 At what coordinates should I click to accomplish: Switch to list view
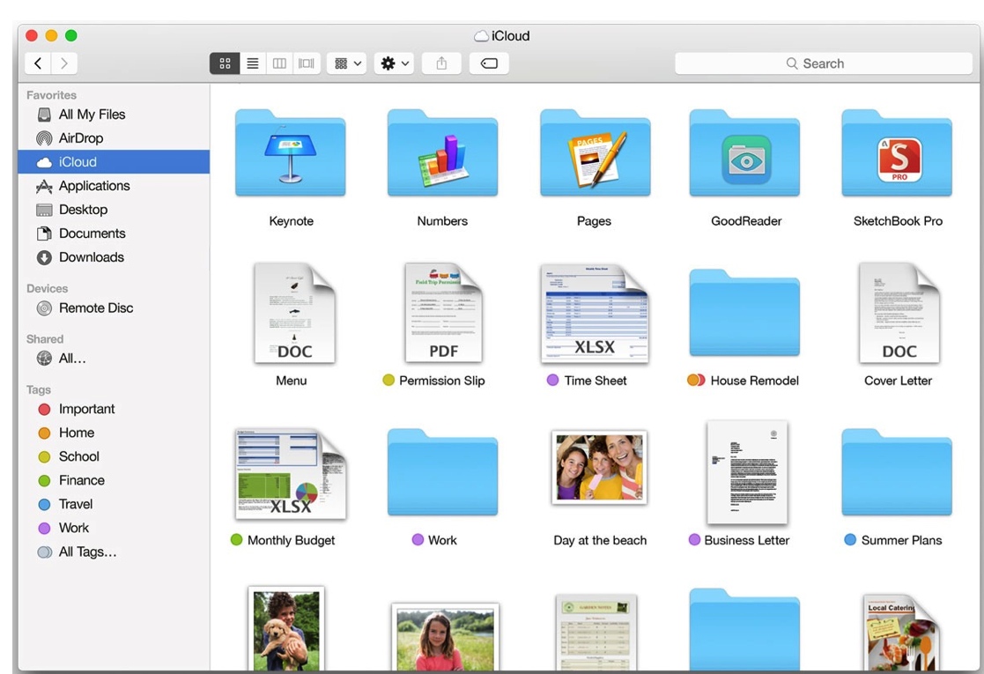pyautogui.click(x=252, y=63)
